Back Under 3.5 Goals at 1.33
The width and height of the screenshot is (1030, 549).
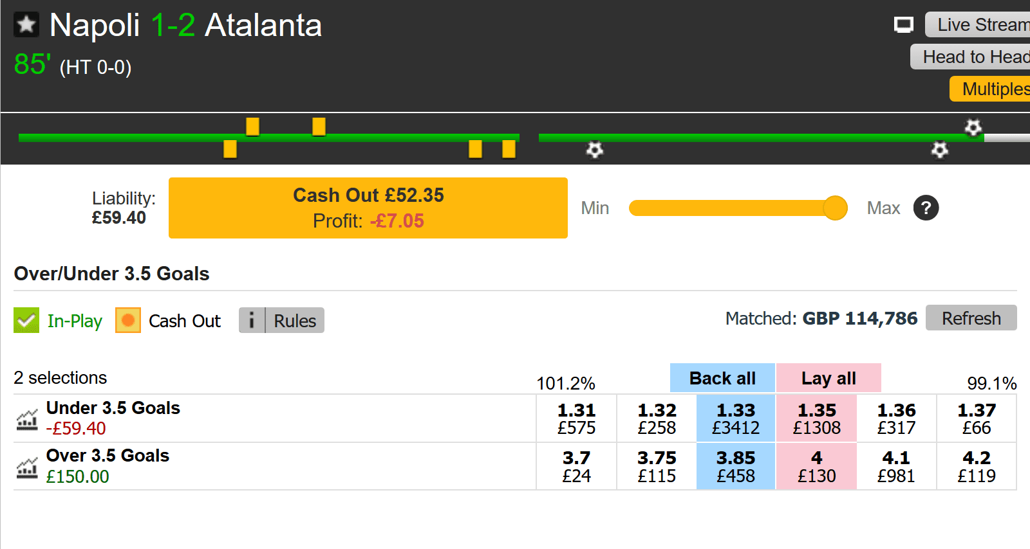pos(736,419)
